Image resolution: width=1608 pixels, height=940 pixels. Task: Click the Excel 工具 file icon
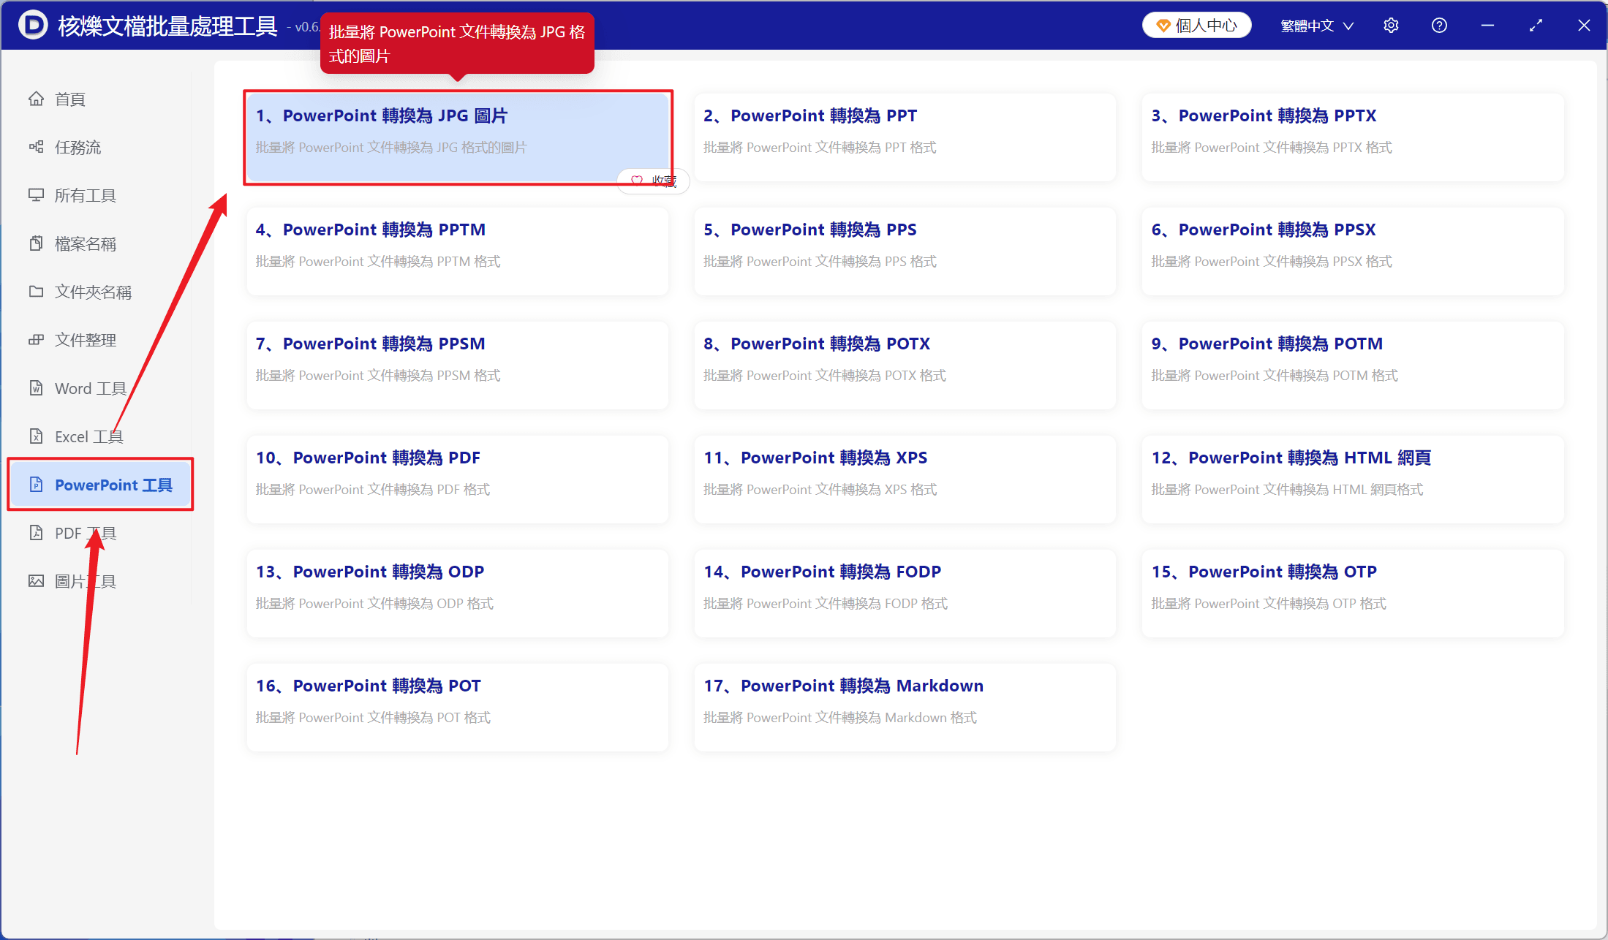36,436
